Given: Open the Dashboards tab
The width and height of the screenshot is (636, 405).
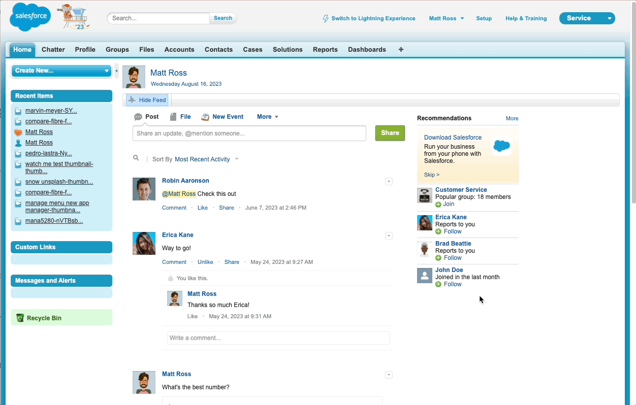Looking at the screenshot, I should click(x=367, y=49).
